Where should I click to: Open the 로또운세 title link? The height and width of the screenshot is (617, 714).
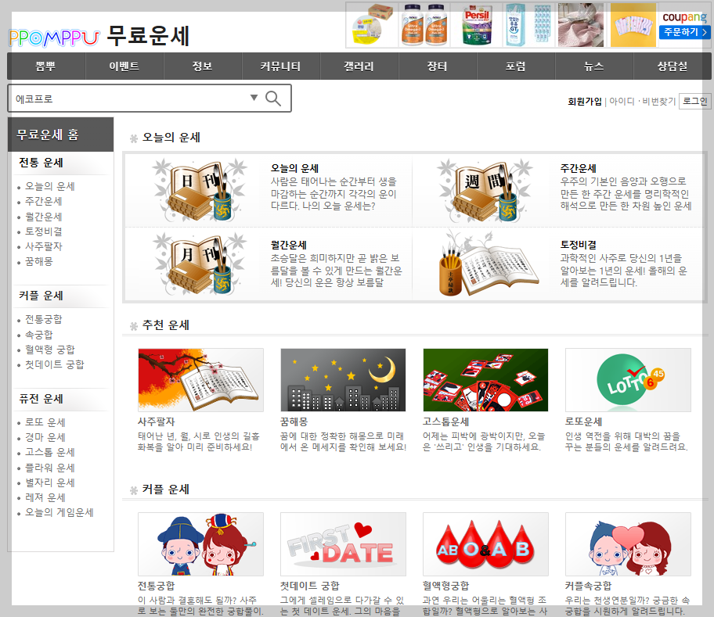[x=584, y=422]
